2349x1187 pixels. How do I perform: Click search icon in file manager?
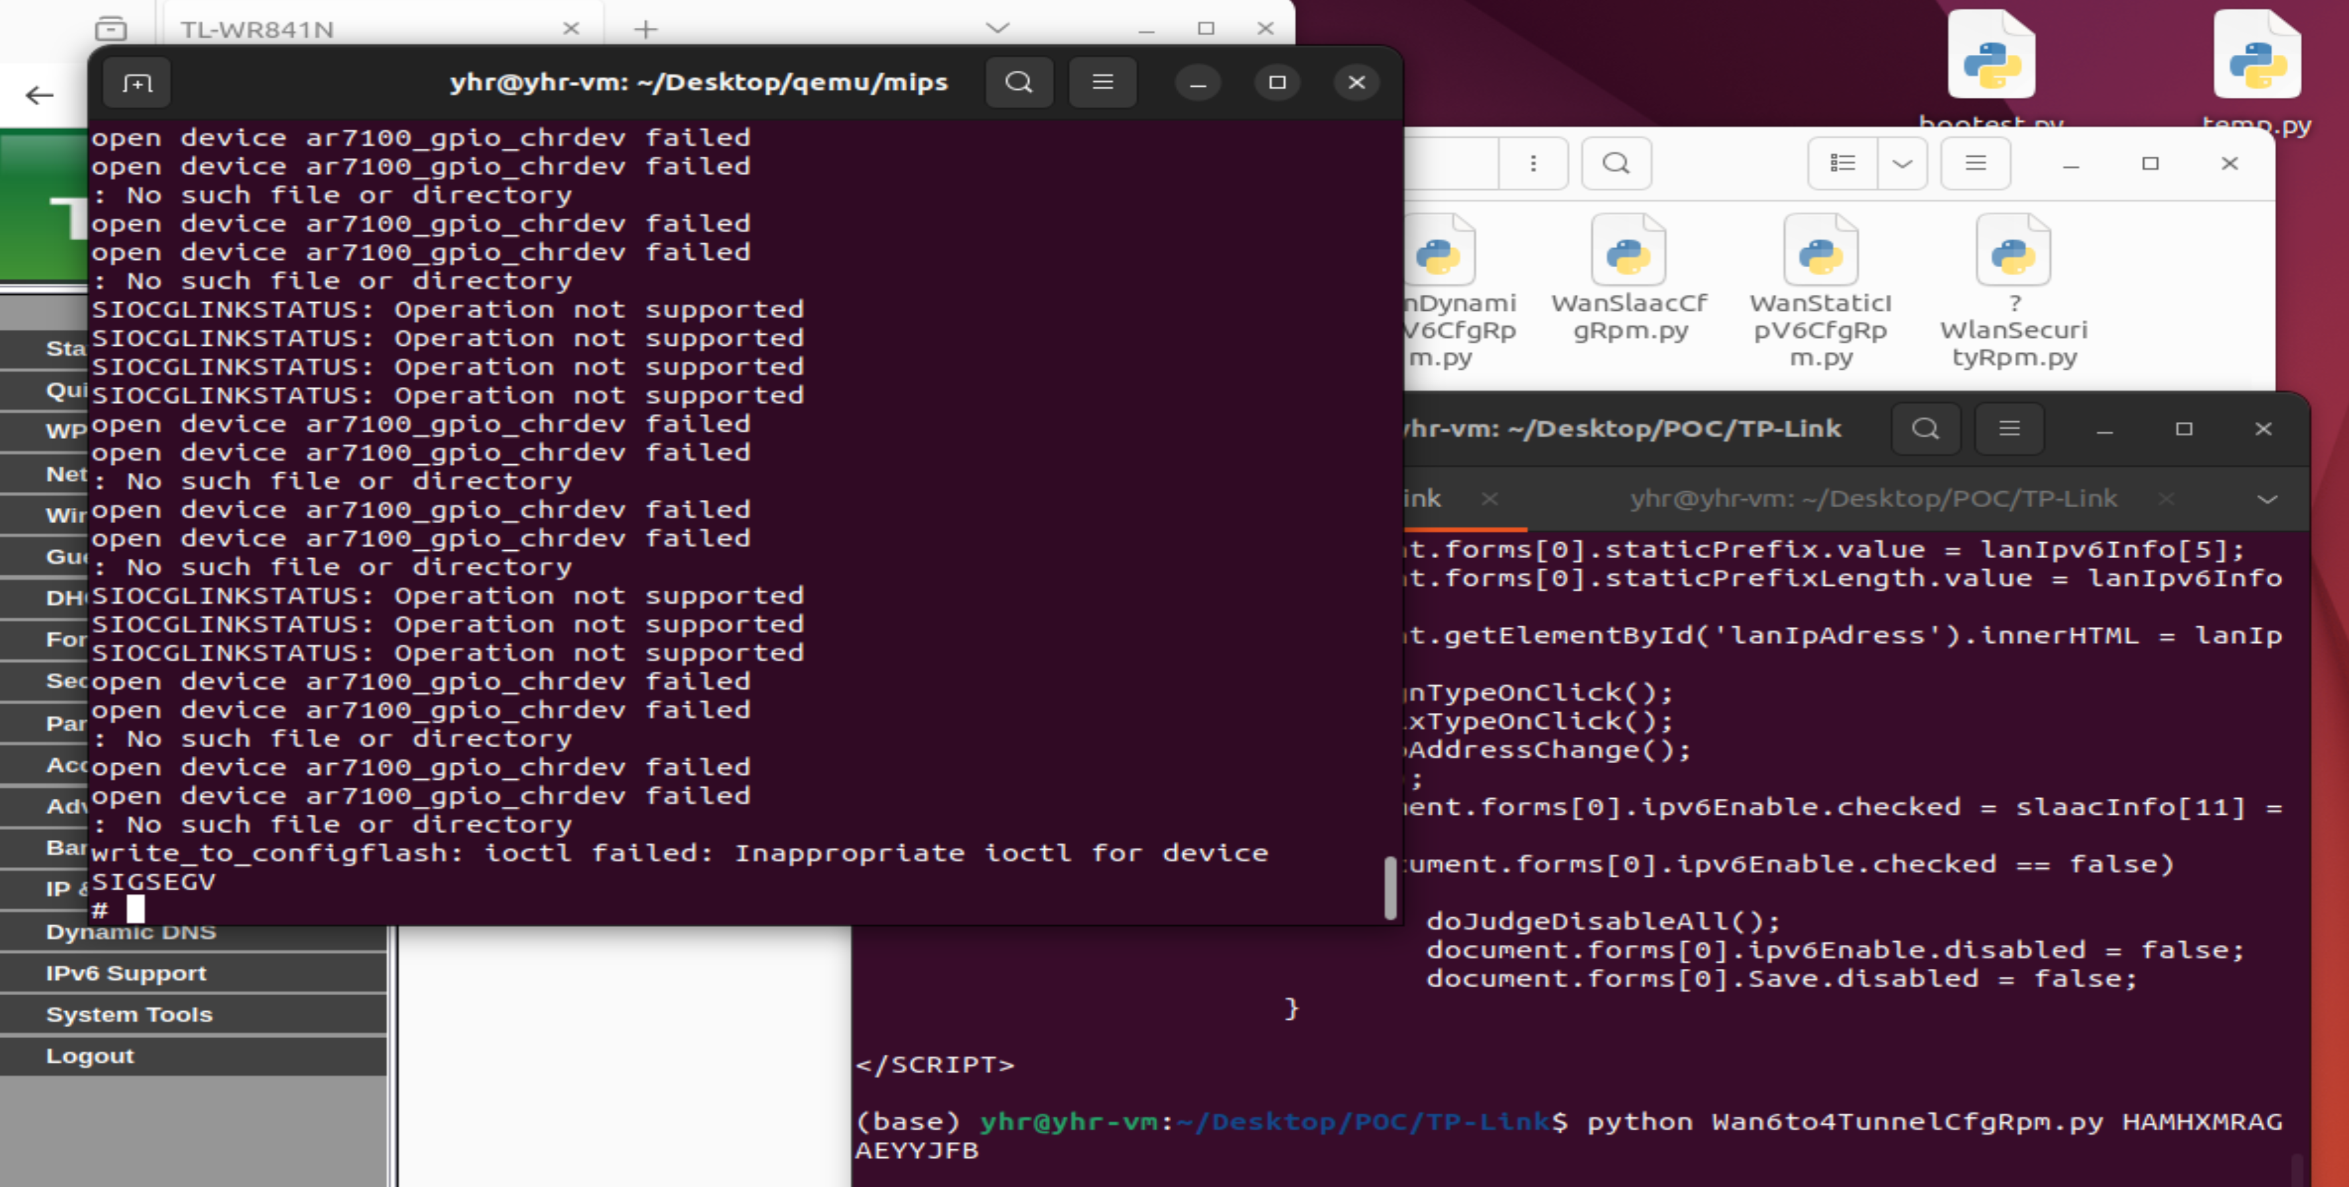[1615, 164]
